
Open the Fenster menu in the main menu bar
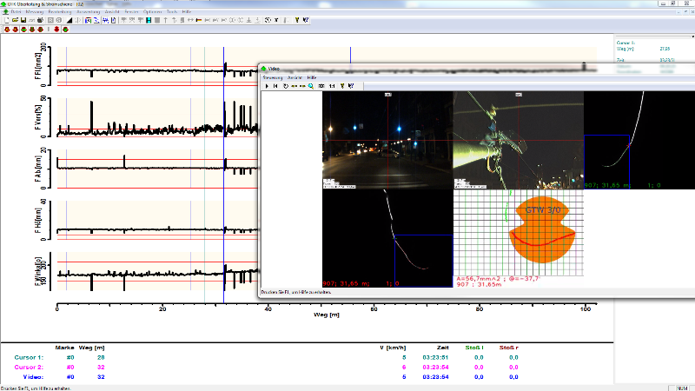[131, 10]
